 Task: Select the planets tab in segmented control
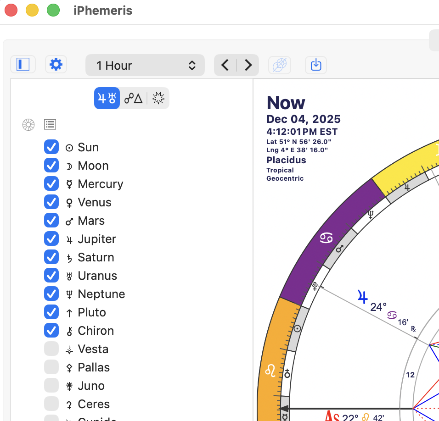(x=107, y=98)
